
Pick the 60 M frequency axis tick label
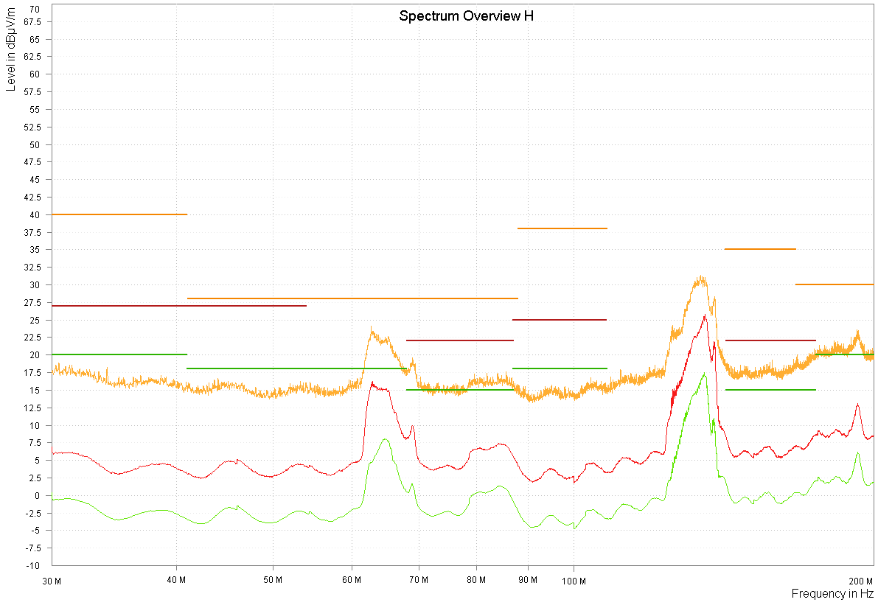352,581
